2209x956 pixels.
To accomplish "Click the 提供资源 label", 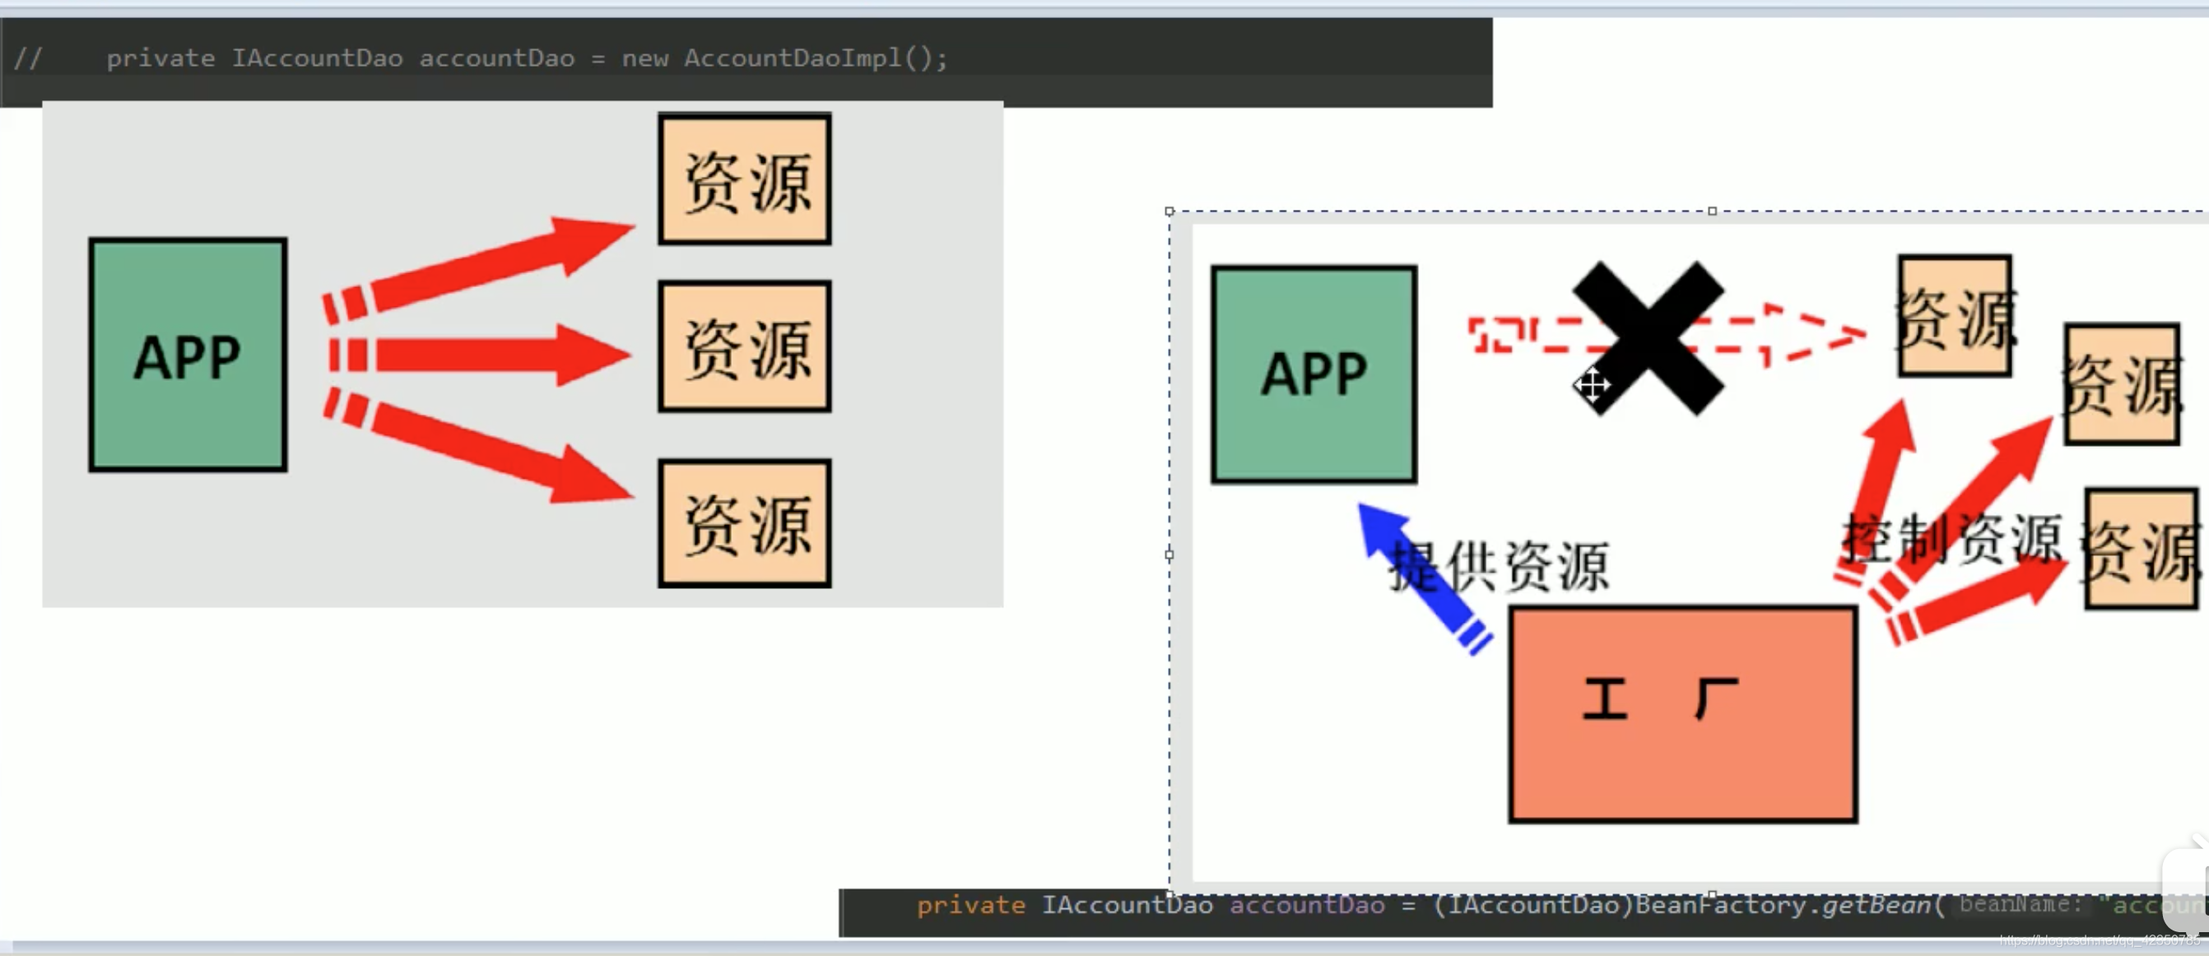I will point(1499,567).
